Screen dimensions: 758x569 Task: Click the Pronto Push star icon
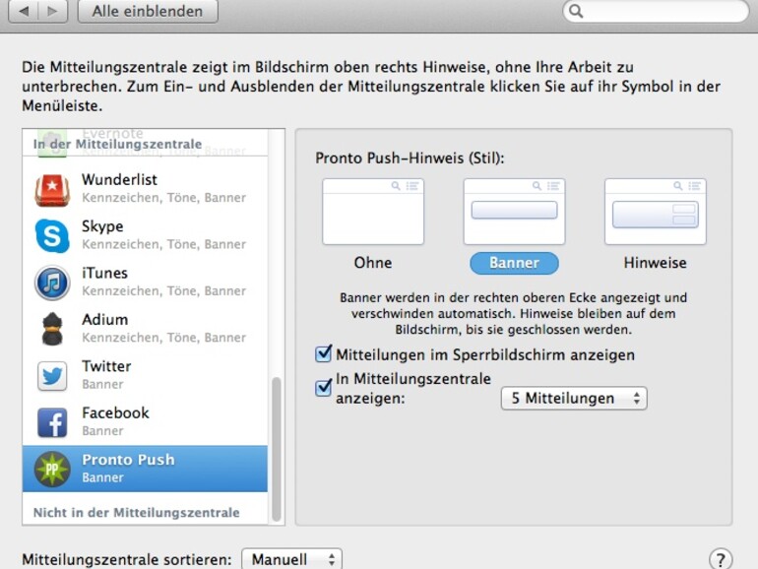tap(52, 469)
